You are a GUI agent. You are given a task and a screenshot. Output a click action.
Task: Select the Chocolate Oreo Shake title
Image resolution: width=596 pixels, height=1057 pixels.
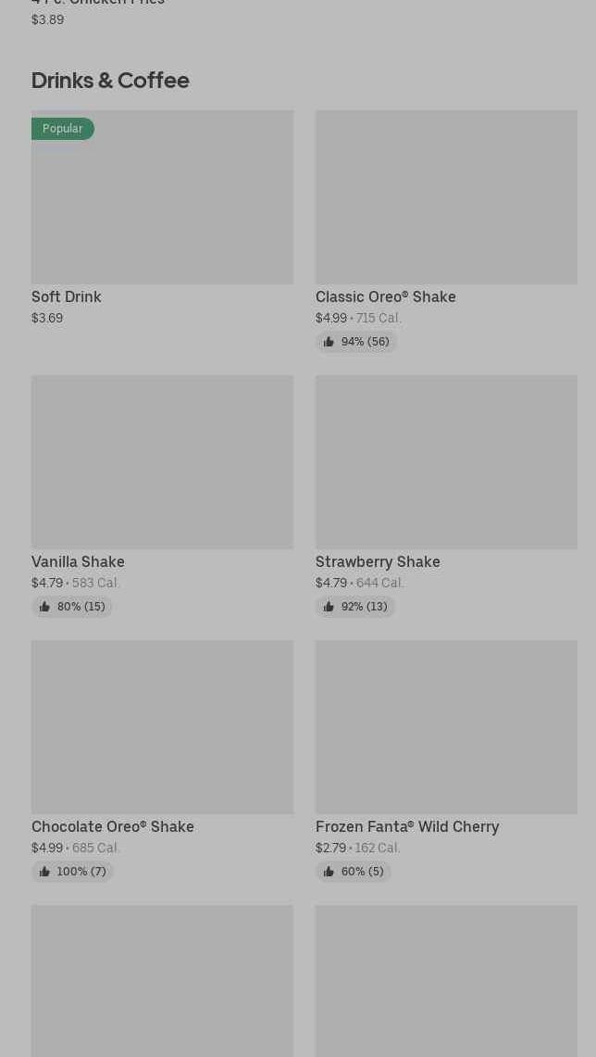113,826
